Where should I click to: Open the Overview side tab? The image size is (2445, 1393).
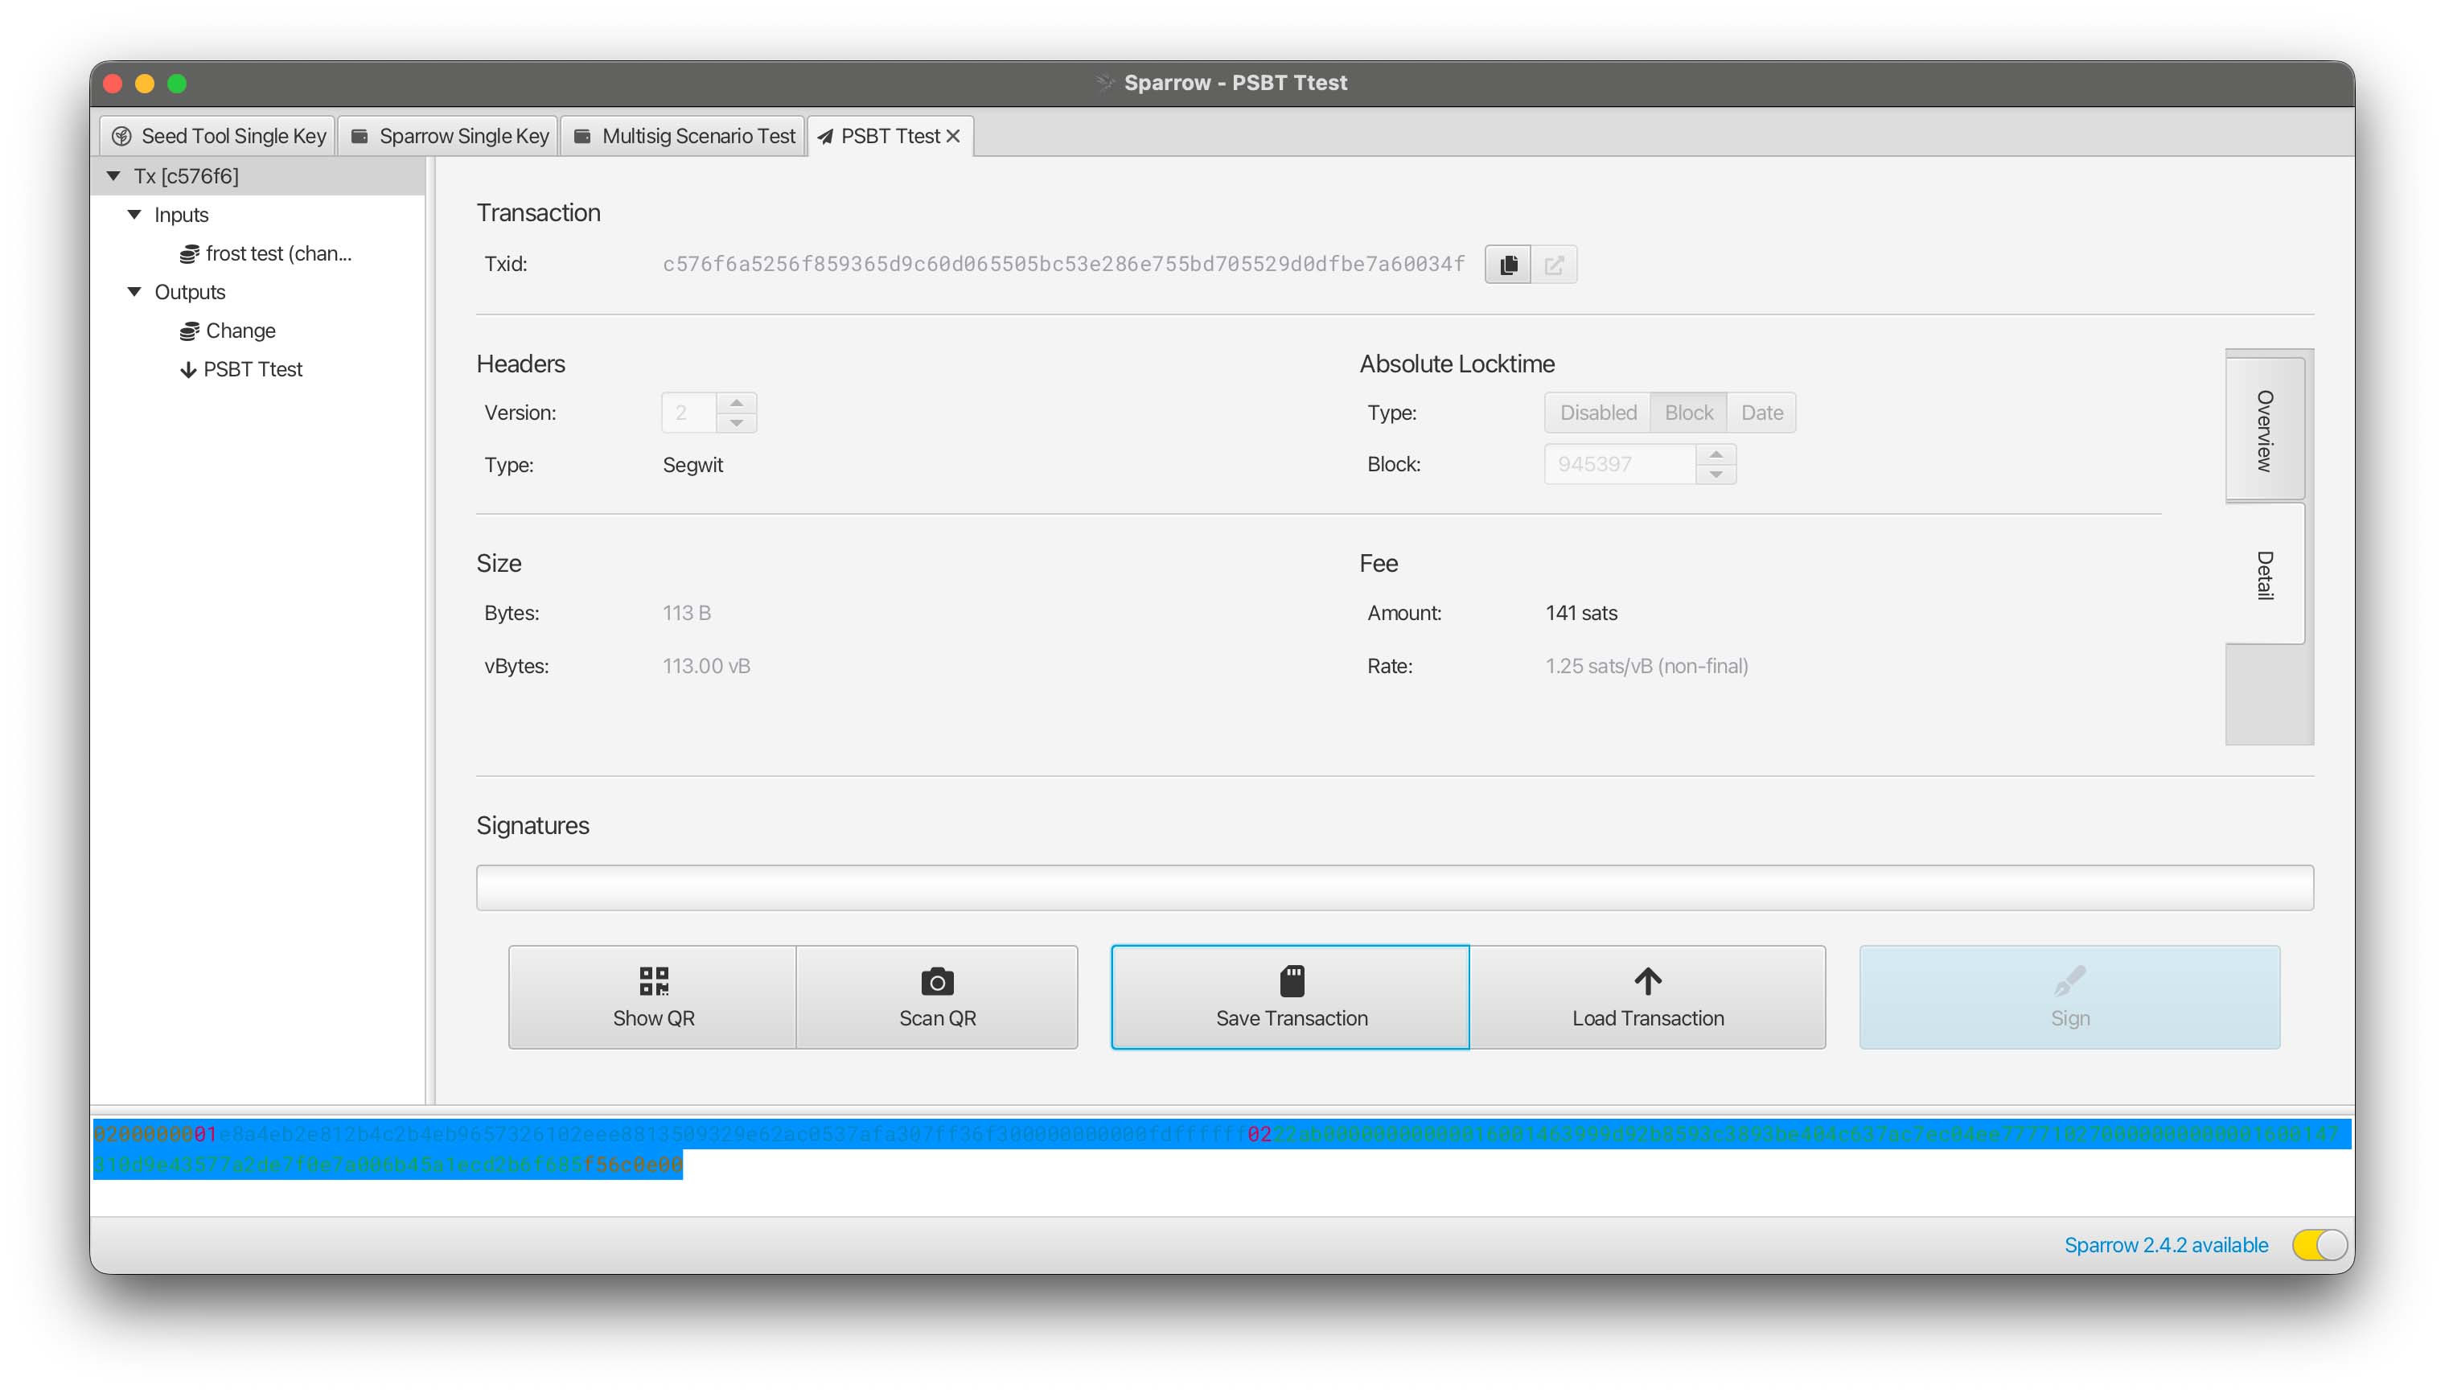(2264, 429)
